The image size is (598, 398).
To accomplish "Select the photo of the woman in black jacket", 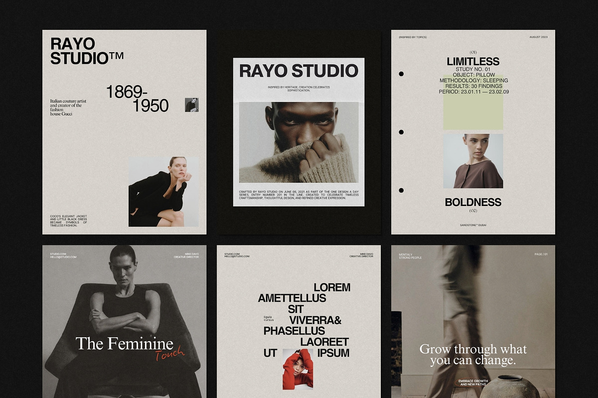I will [163, 192].
